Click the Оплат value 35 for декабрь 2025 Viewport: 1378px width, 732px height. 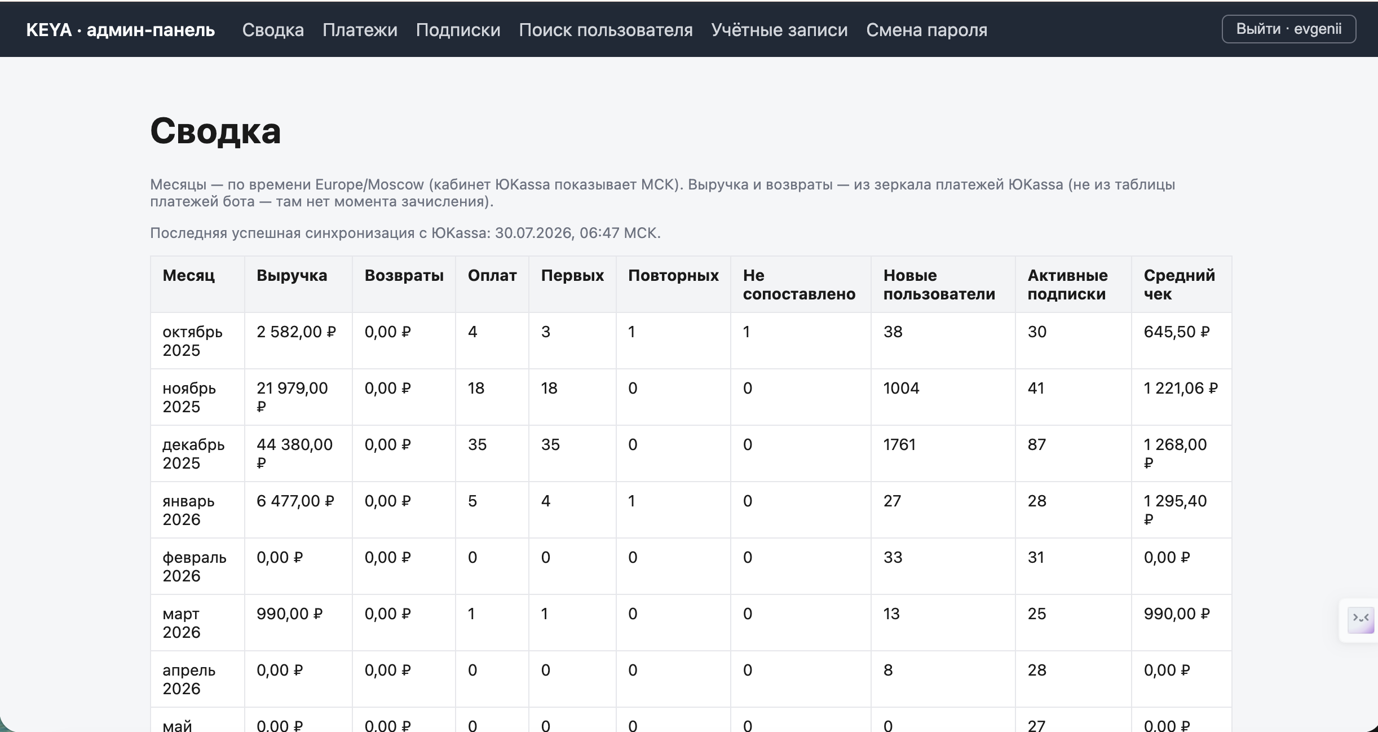pyautogui.click(x=477, y=444)
